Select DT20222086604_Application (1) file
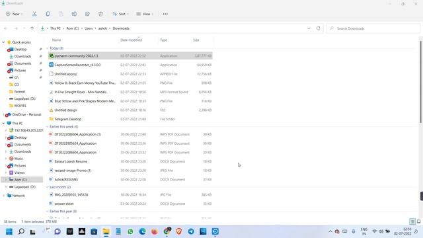 pyautogui.click(x=130, y=134)
